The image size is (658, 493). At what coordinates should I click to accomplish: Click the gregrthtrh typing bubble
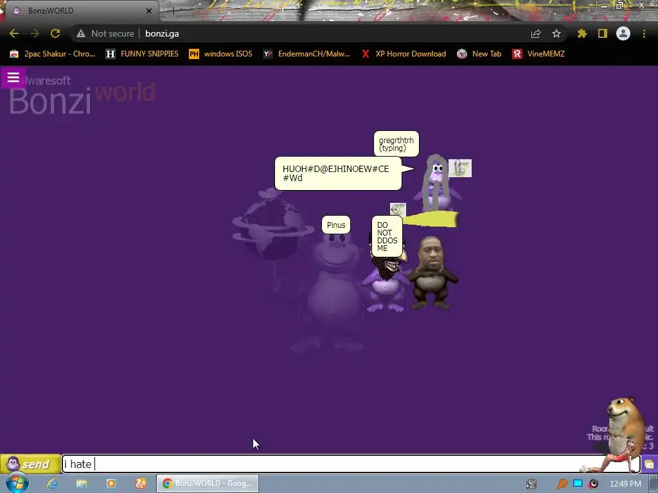pyautogui.click(x=396, y=144)
